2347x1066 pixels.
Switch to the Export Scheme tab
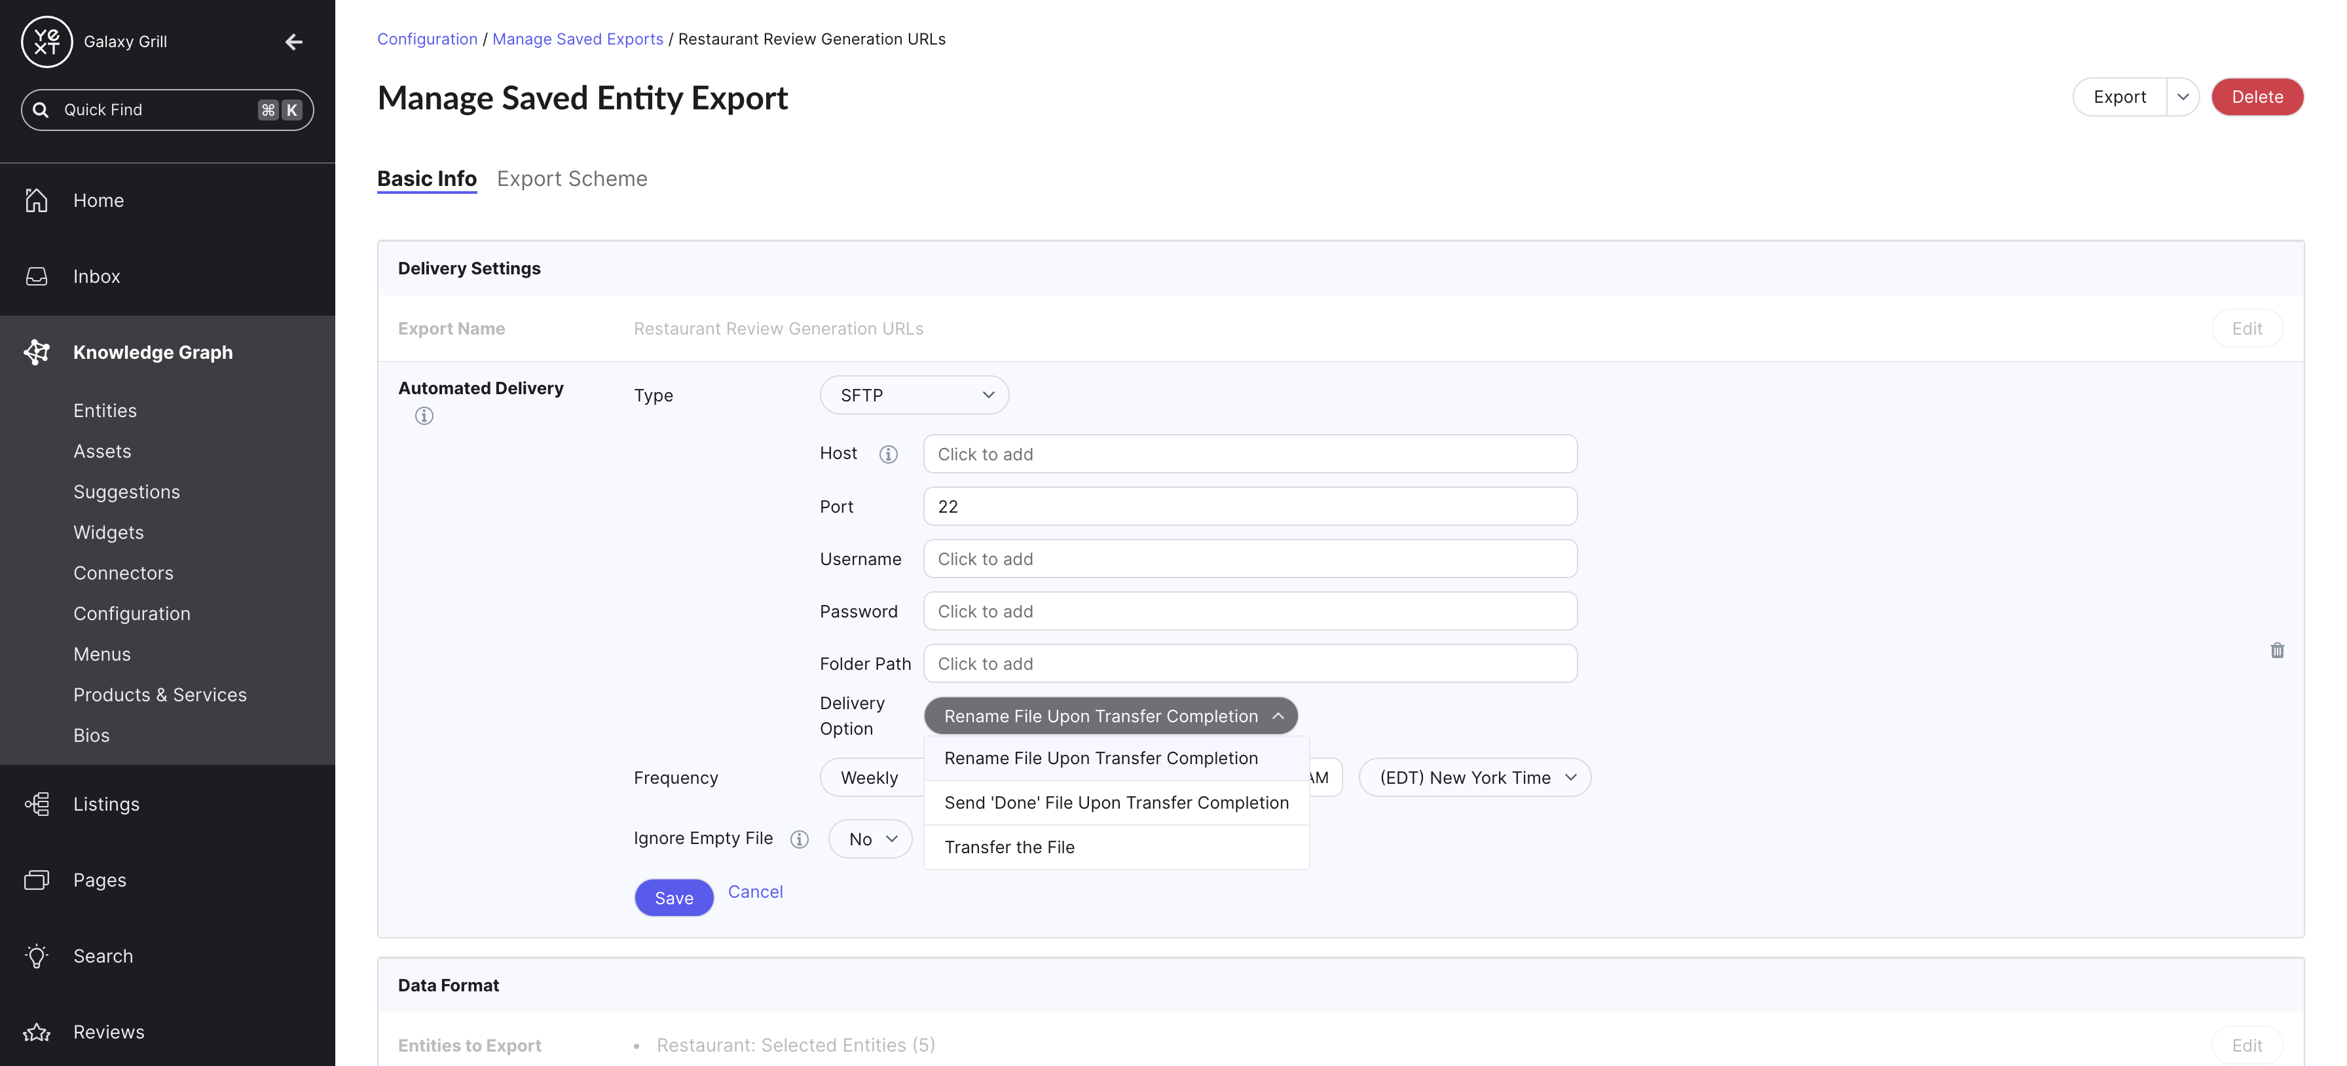571,179
